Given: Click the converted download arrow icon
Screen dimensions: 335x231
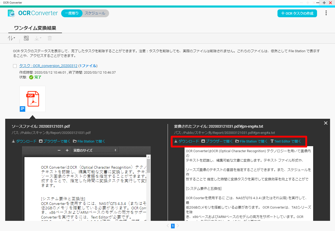Looking at the screenshot, I should pos(176,141).
